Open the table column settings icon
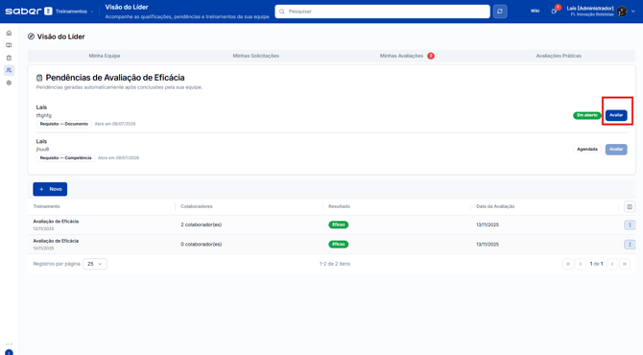Viewport: 643px width, 355px height. pos(630,206)
